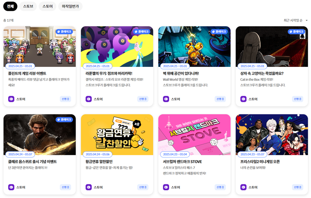Open the 플린트의 게임 리뷰 이벤트 thumbnail
Image resolution: width=311 pixels, height=198 pixels.
pos(40,46)
